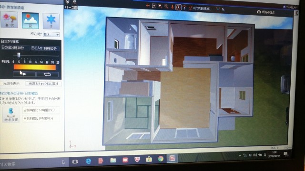This screenshot has height=171, width=305.
Task: Click 光源をチェック前に戻す button
Action: (43, 84)
